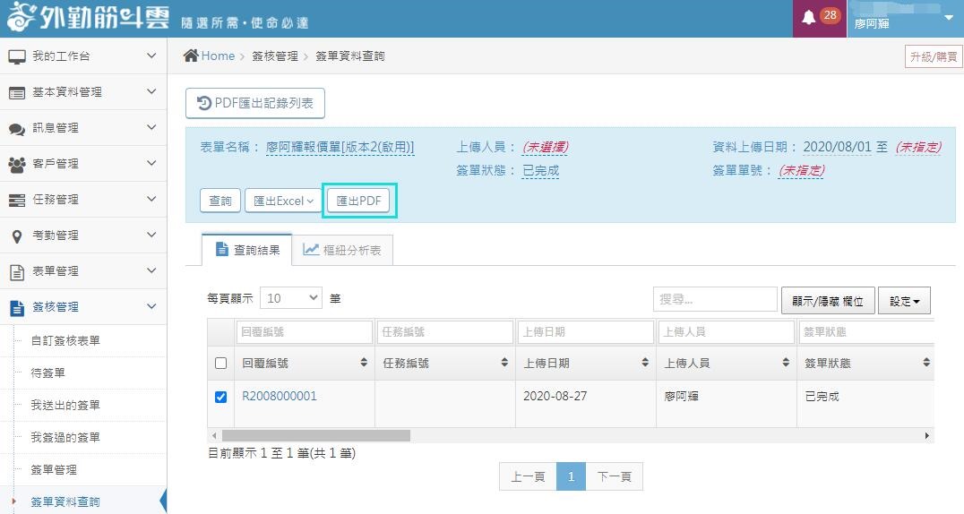Click the people icon for 客戶管理
The image size is (964, 514).
click(17, 164)
